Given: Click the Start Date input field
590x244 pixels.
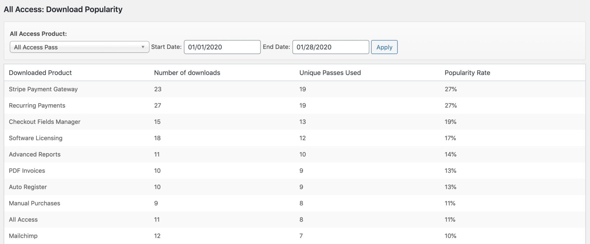Looking at the screenshot, I should [x=222, y=47].
